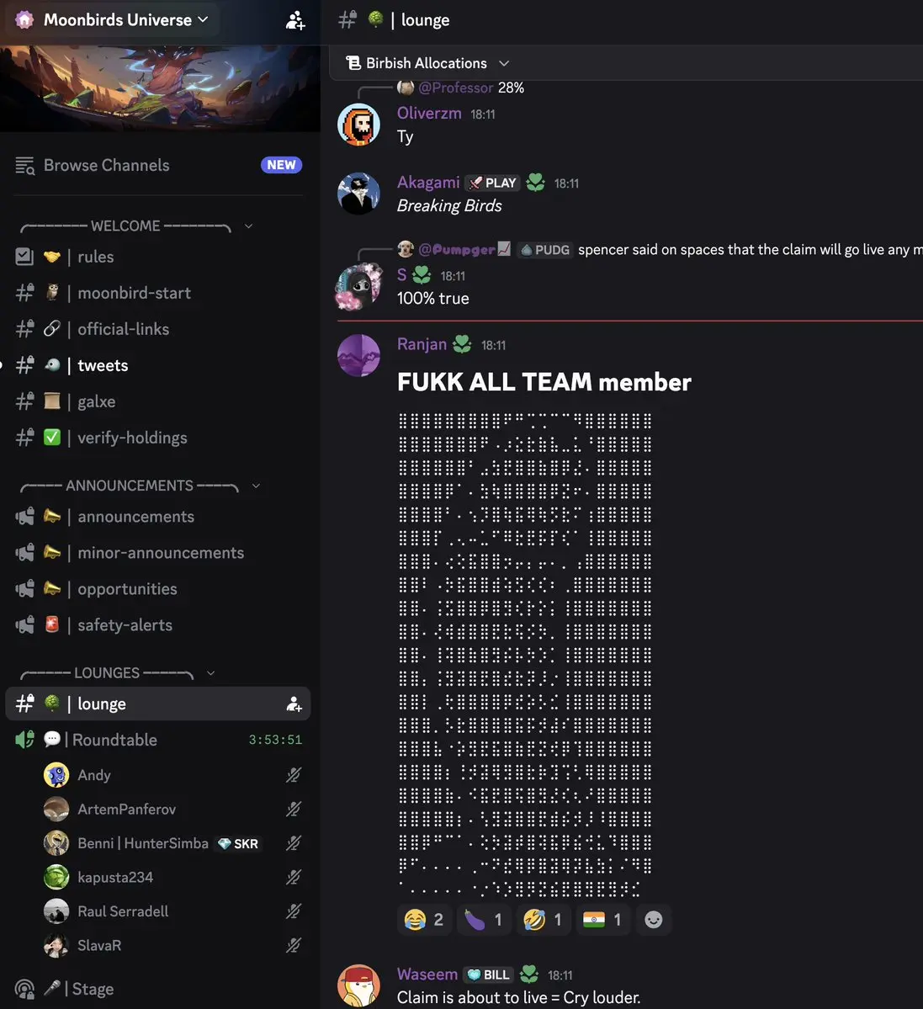Open the safety-alerts announcement channel
Screen dimensions: 923x1009
pos(158,624)
